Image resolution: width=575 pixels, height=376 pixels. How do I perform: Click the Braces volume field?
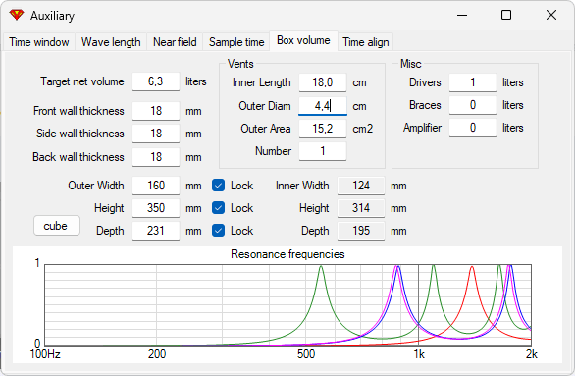pyautogui.click(x=473, y=105)
